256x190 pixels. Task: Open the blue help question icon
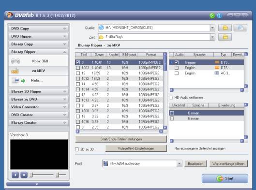pos(219,16)
